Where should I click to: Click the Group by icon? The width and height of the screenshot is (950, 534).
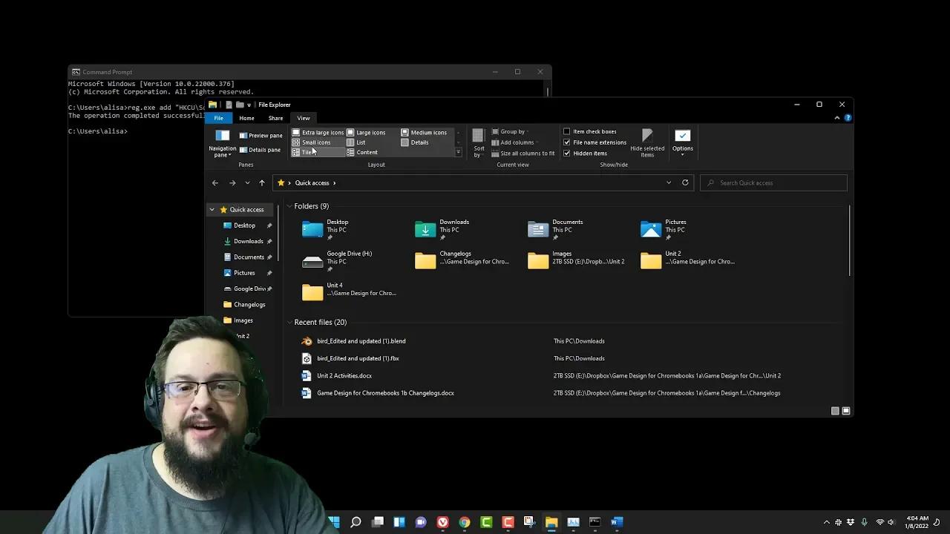point(496,131)
